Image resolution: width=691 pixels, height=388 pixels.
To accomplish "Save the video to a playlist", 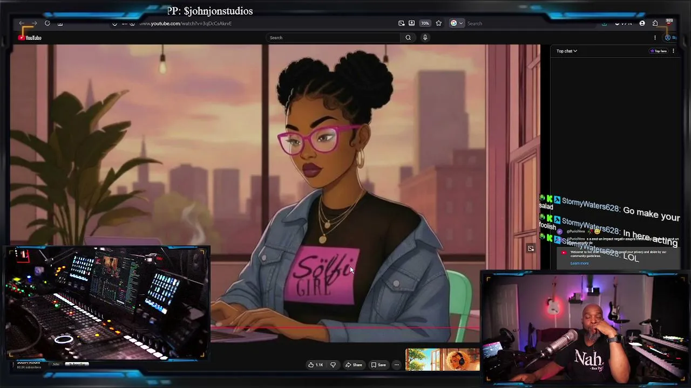I will pos(378,365).
